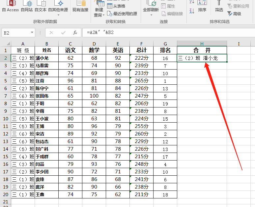Click header cell 姓名
The width and height of the screenshot is (255, 207).
pyautogui.click(x=47, y=50)
